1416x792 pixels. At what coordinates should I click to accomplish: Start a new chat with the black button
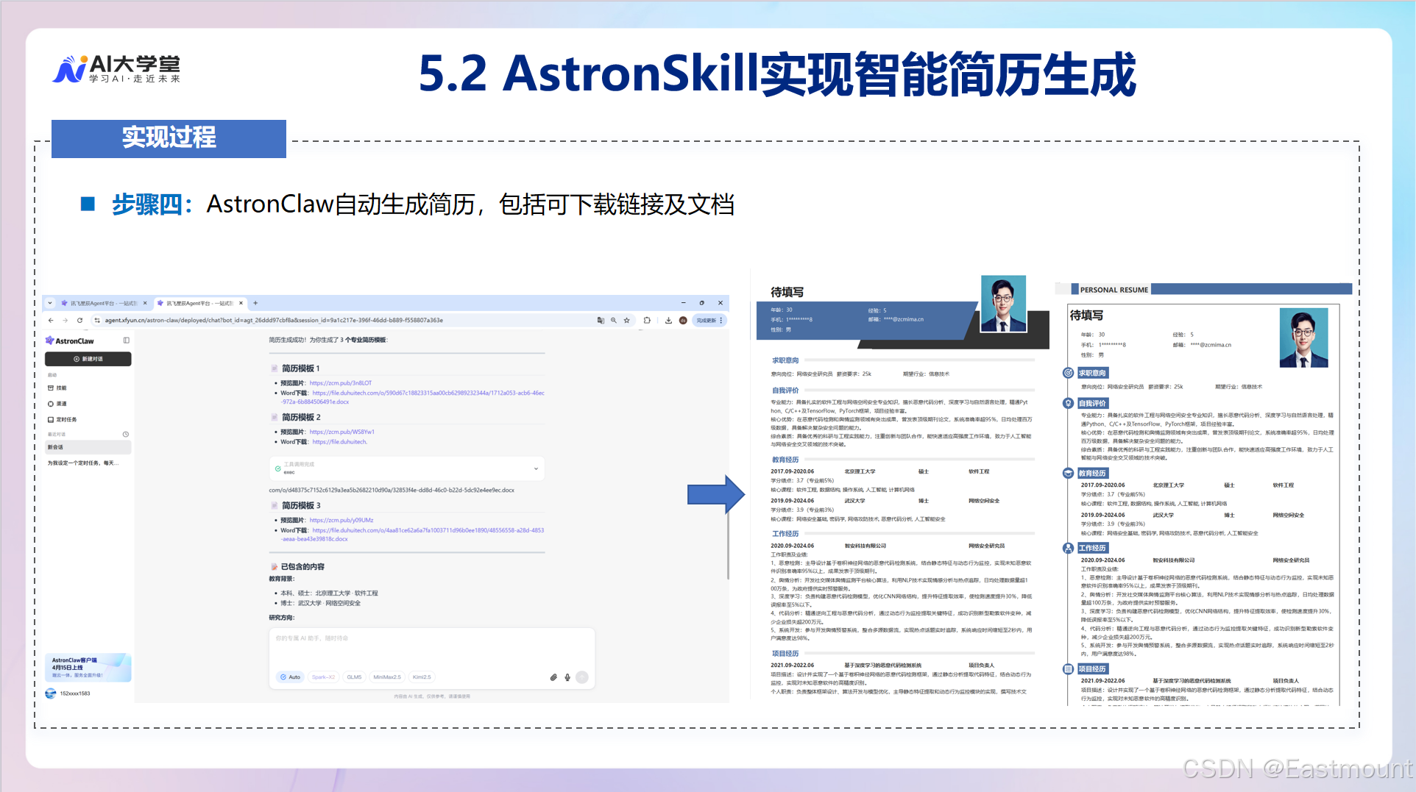pos(88,359)
